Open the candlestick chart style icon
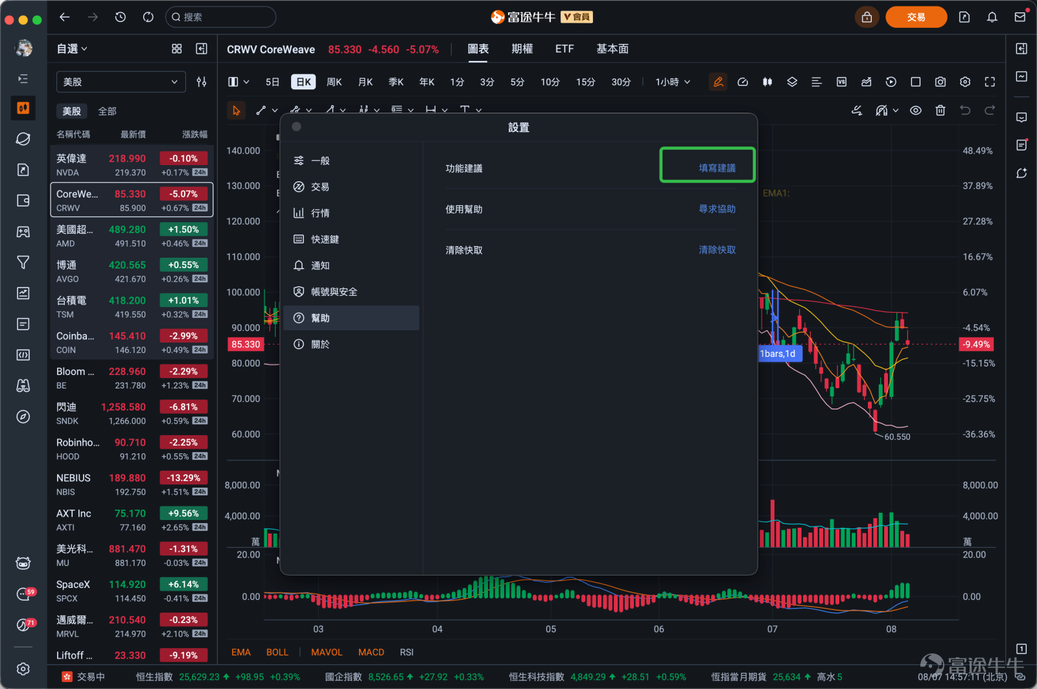Image resolution: width=1037 pixels, height=689 pixels. pyautogui.click(x=767, y=82)
